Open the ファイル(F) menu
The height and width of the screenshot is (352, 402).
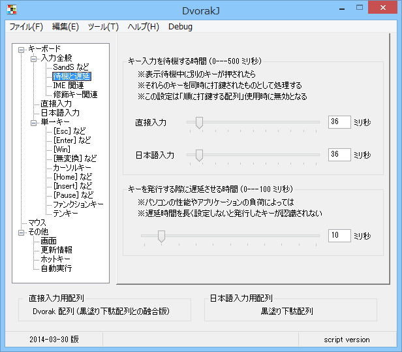[x=26, y=27]
